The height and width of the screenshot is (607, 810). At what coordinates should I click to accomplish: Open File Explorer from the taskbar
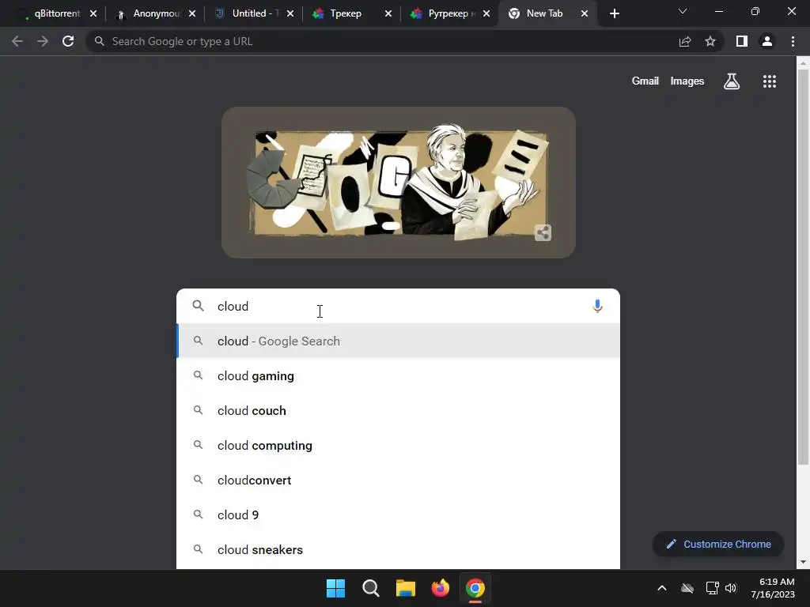point(406,588)
